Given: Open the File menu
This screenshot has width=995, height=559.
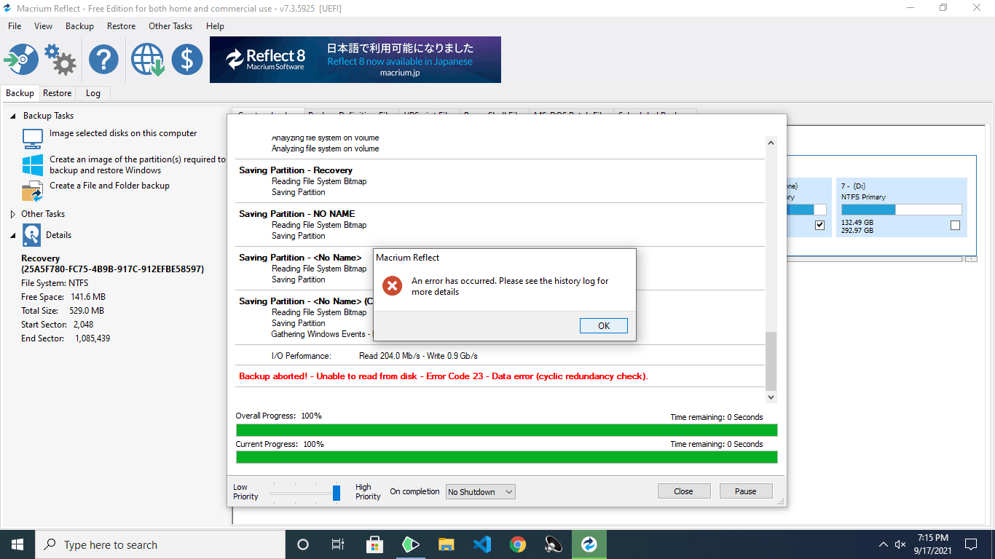Looking at the screenshot, I should tap(15, 26).
